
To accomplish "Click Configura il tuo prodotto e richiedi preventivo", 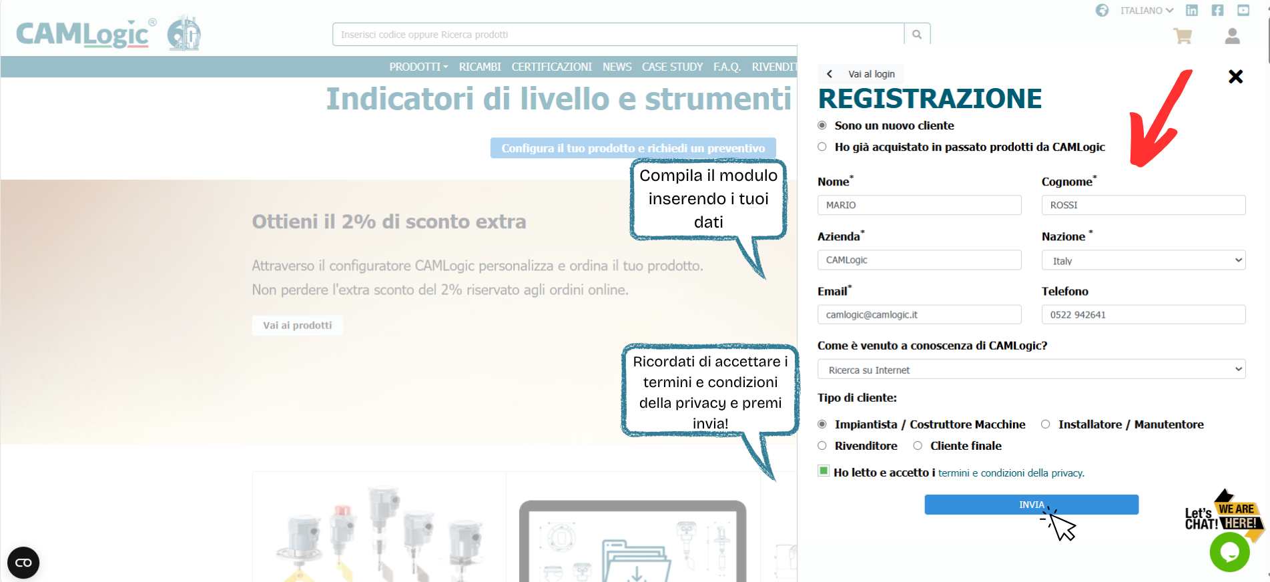I will tap(633, 148).
